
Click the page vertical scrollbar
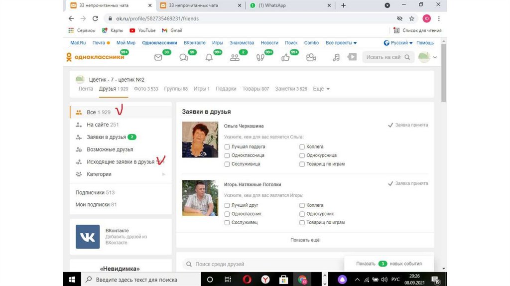coord(444,73)
